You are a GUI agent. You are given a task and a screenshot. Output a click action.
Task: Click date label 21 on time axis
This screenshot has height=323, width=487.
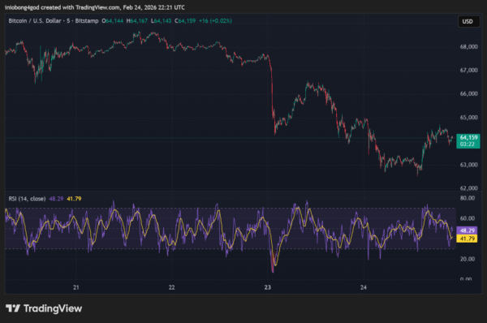76,287
